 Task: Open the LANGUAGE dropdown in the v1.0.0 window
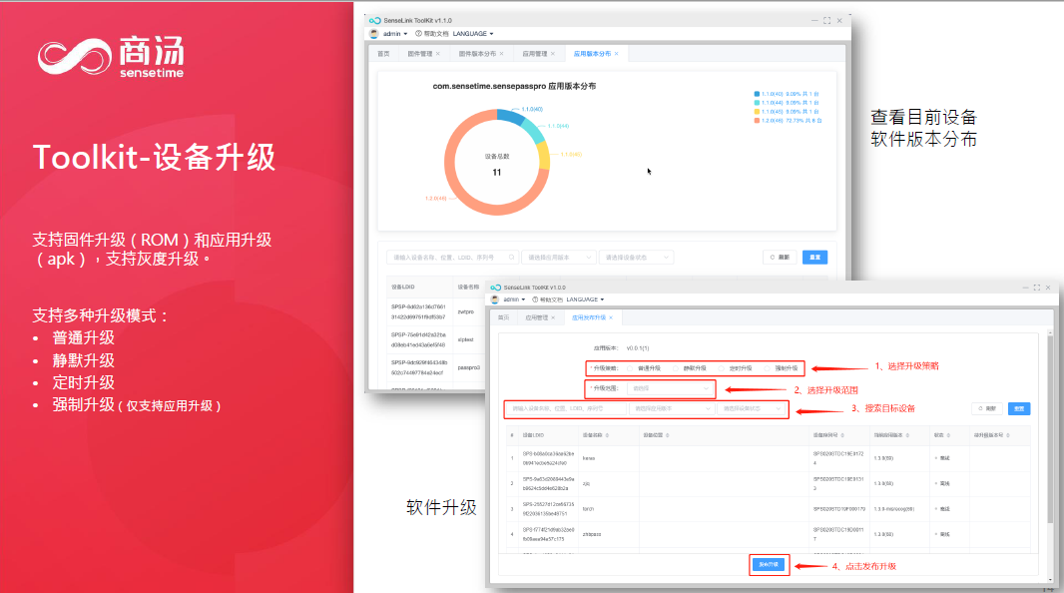(585, 299)
